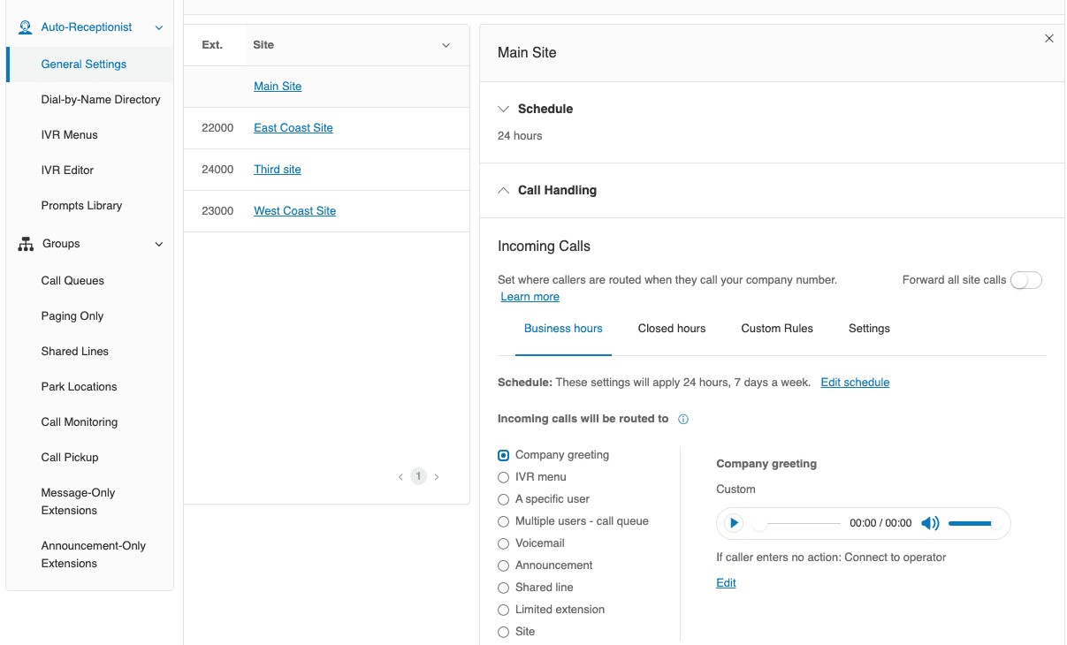Open the Site column dropdown arrow

(x=446, y=45)
